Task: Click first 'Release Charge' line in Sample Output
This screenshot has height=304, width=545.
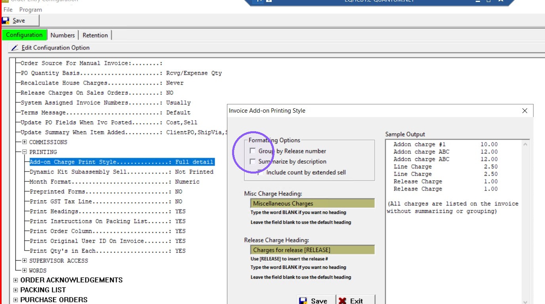Action: pos(418,181)
